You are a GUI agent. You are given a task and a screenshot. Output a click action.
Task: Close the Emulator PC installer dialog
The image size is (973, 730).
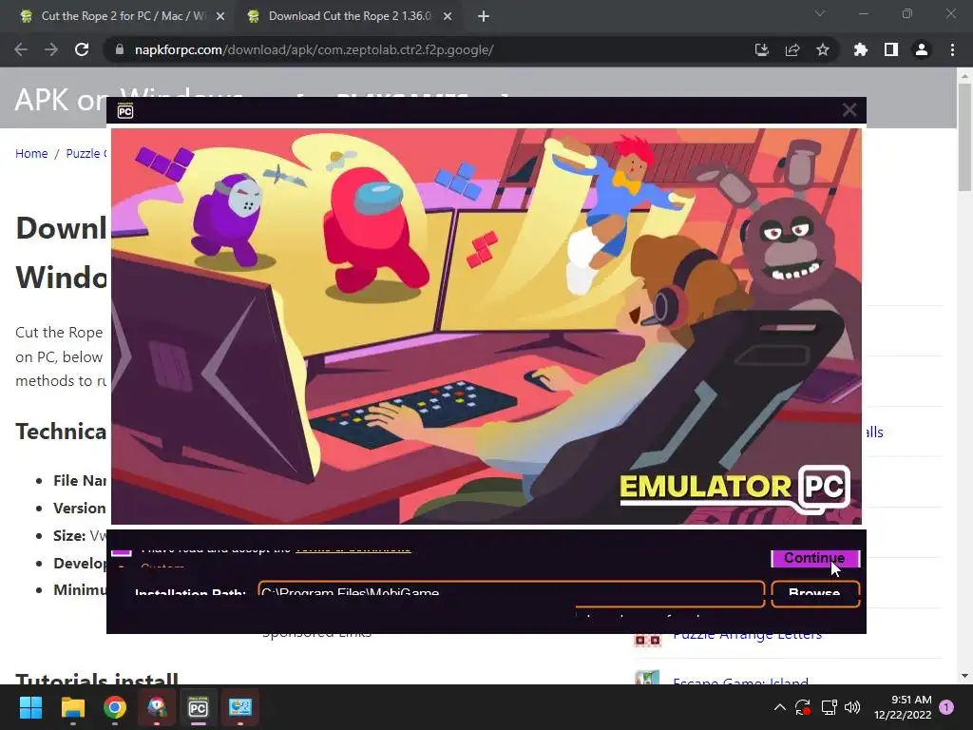click(x=849, y=110)
